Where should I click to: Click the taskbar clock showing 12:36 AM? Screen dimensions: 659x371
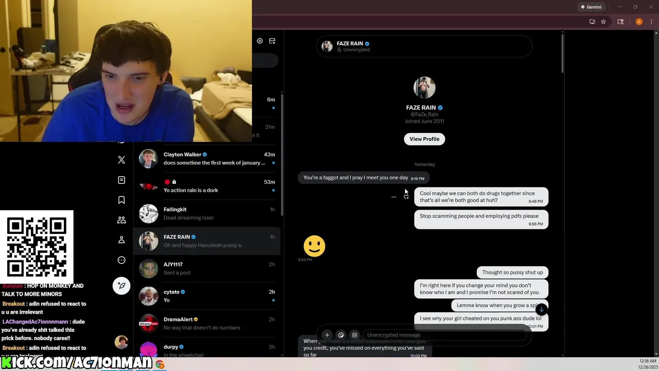[647, 364]
